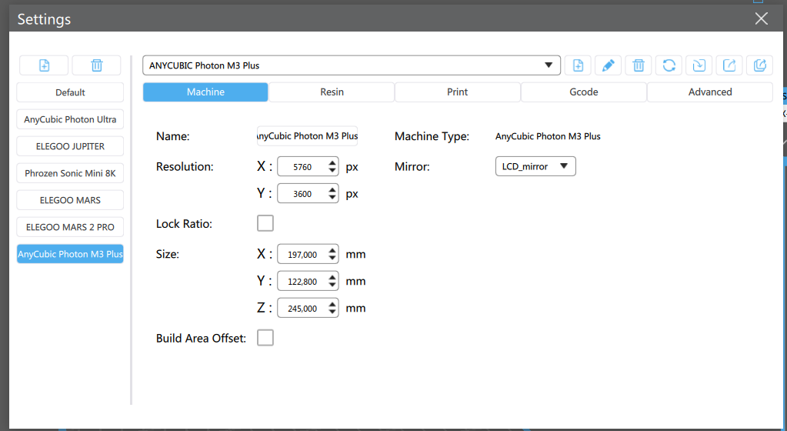Viewport: 787px width, 431px height.
Task: Switch to the Resin tab
Action: coord(332,92)
